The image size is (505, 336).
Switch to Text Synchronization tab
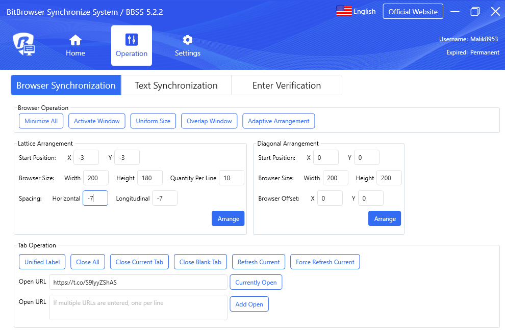176,85
